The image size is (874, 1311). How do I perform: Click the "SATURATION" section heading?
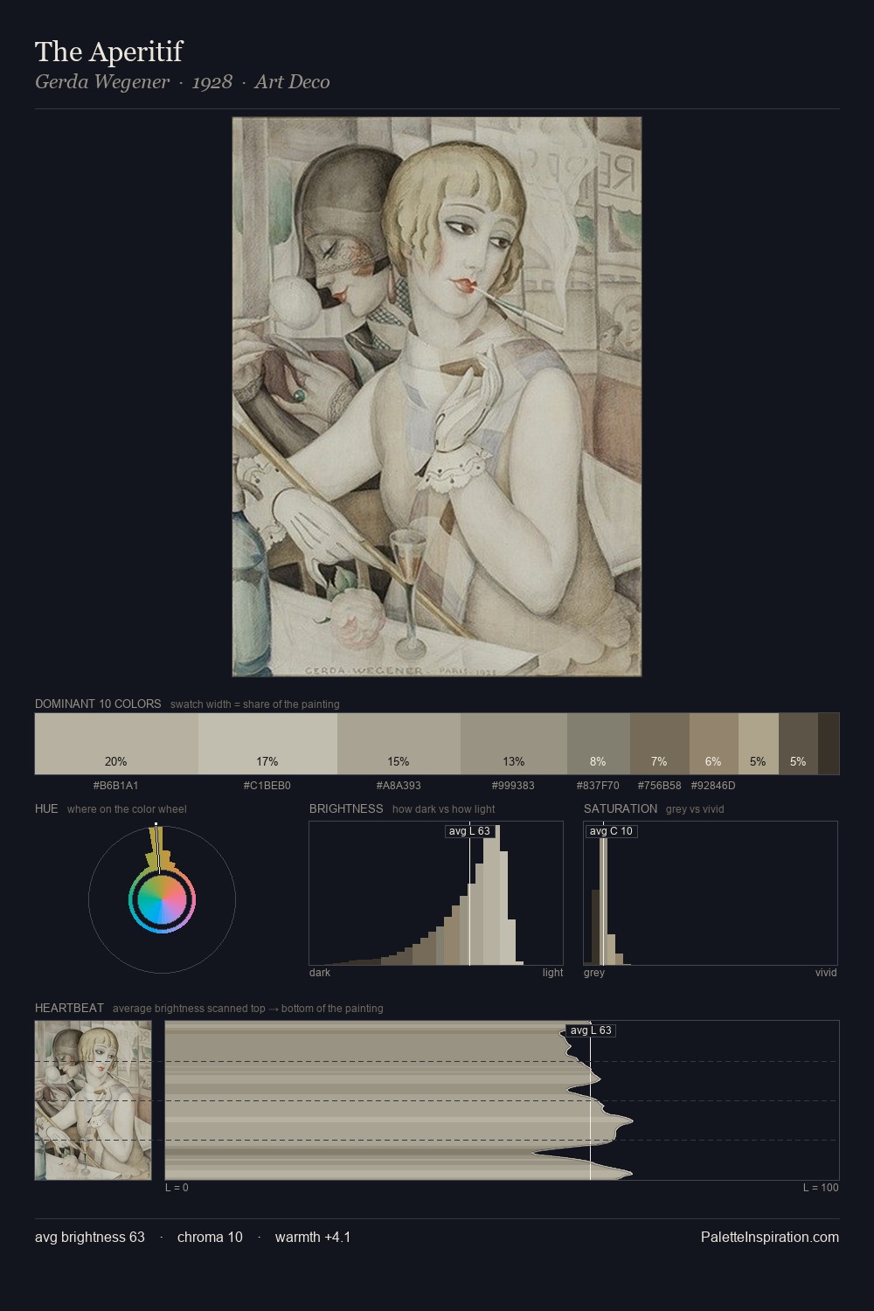[621, 808]
